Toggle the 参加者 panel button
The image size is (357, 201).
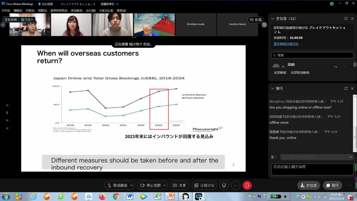point(309,185)
